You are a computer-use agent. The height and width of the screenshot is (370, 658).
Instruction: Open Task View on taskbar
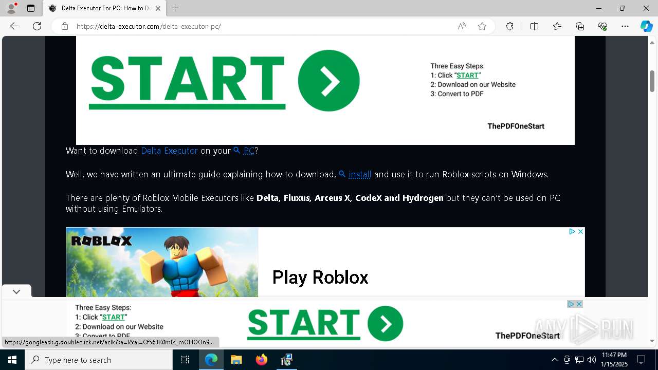coord(185,360)
